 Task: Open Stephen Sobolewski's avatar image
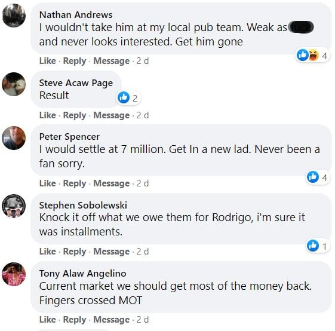(x=14, y=206)
